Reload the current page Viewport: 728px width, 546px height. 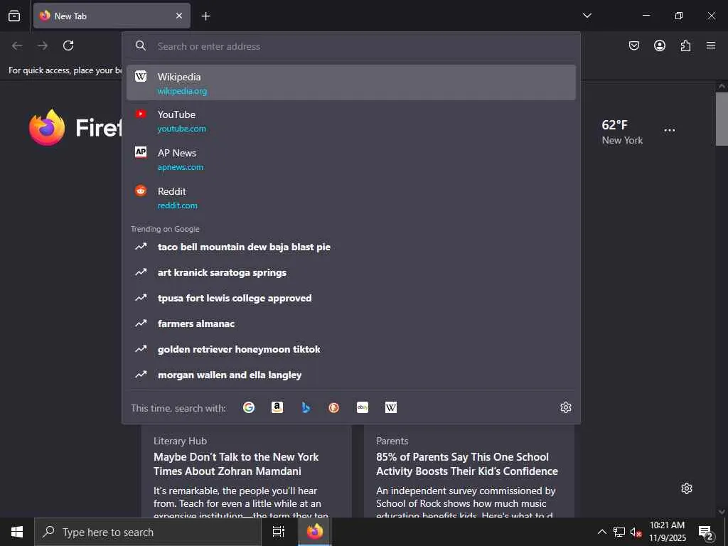[x=68, y=45]
